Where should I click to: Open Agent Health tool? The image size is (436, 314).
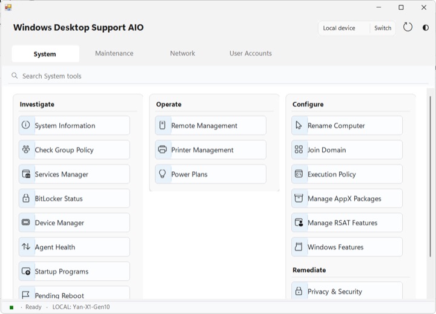[74, 247]
